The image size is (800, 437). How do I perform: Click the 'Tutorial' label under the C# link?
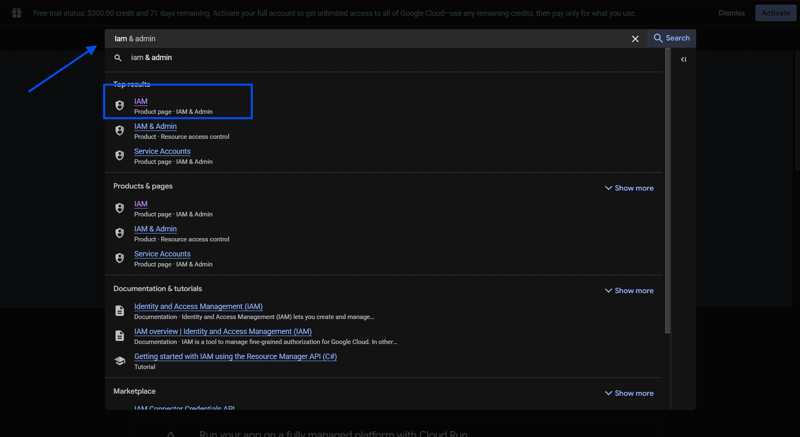tap(145, 367)
